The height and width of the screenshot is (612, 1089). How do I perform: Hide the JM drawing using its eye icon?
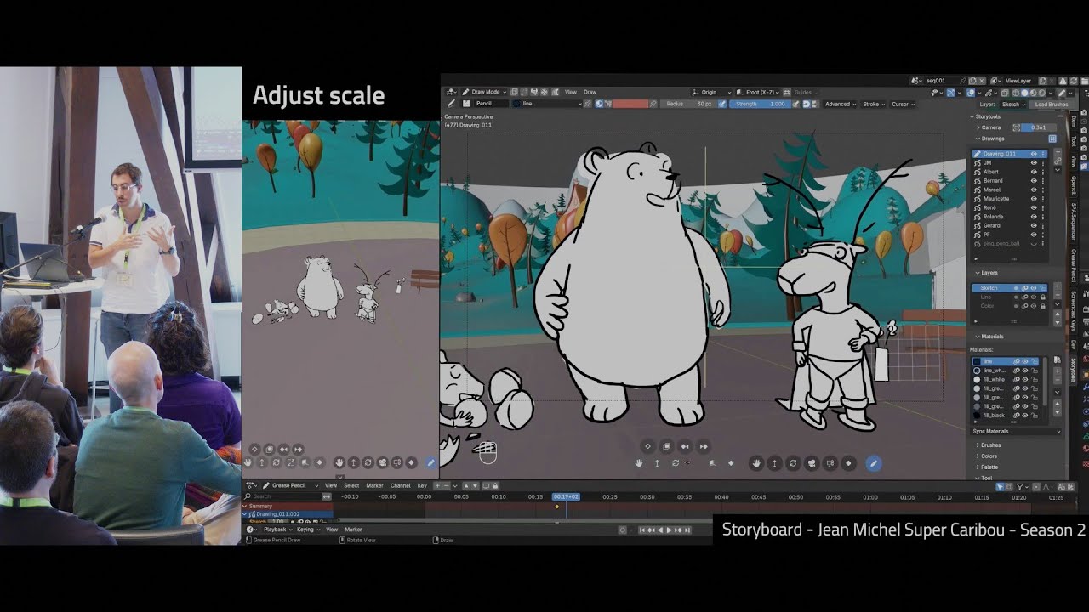[1034, 163]
